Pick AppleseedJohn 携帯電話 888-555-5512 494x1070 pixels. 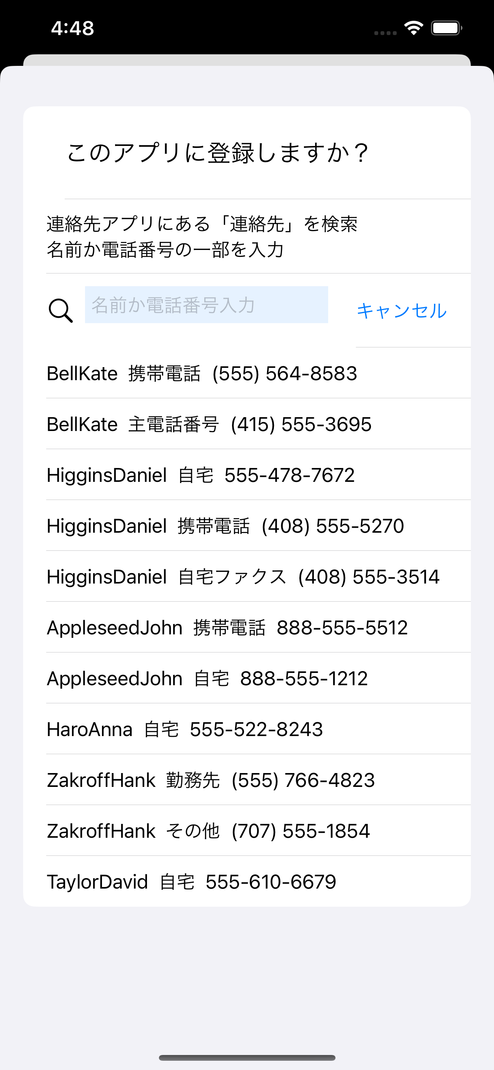[227, 627]
